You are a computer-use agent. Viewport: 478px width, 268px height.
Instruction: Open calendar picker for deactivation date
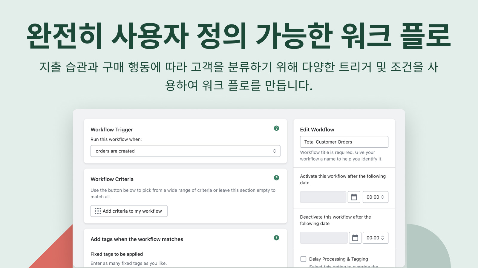coord(355,238)
